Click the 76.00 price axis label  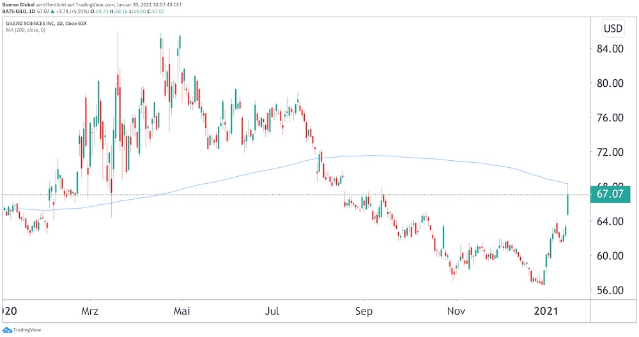tap(609, 117)
